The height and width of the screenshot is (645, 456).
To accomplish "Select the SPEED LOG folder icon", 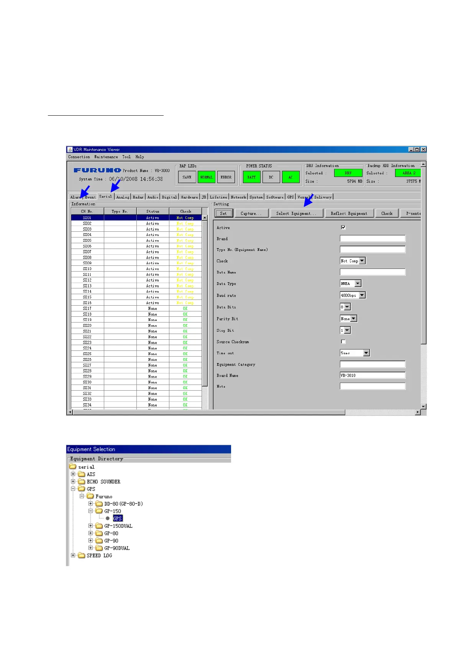I will click(x=81, y=555).
